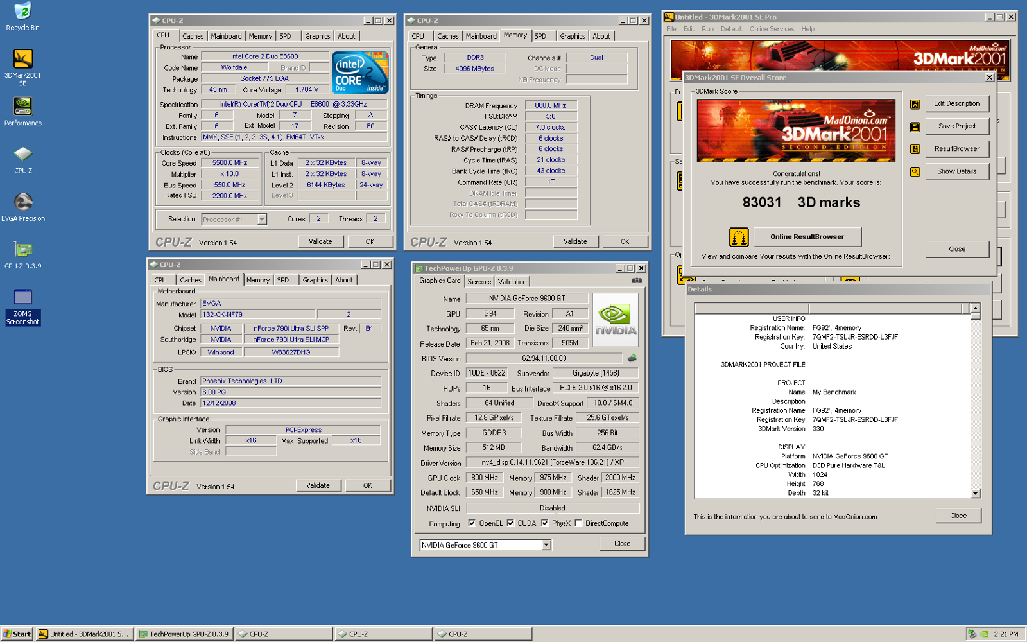The image size is (1027, 642).
Task: Click scroll down arrow in Details list
Action: click(976, 494)
